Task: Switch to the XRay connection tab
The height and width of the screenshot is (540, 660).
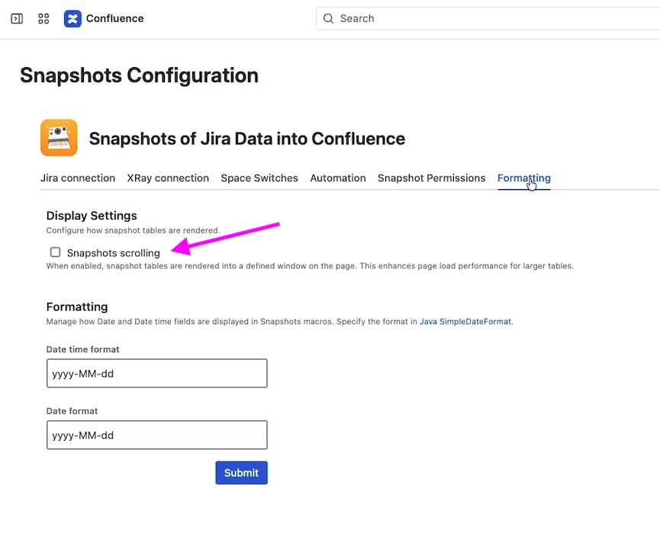Action: click(x=168, y=178)
